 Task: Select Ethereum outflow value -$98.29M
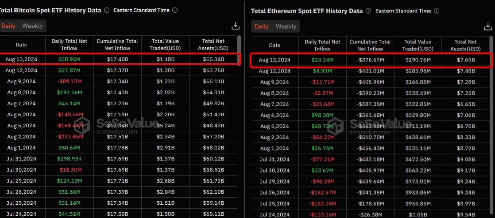coord(322,181)
